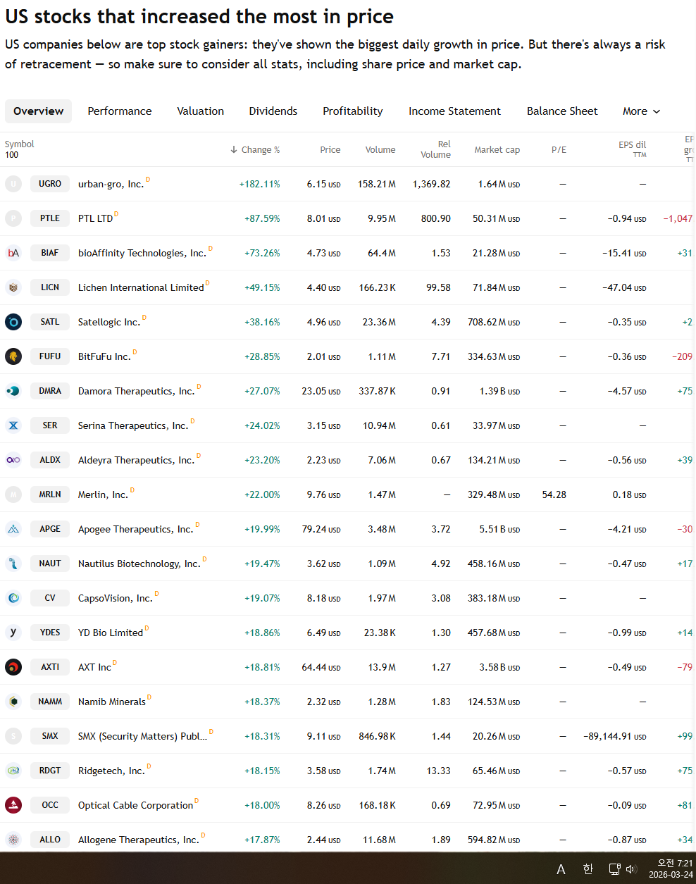Open the SATL ticker symbol link
This screenshot has height=884, width=696.
pos(50,322)
